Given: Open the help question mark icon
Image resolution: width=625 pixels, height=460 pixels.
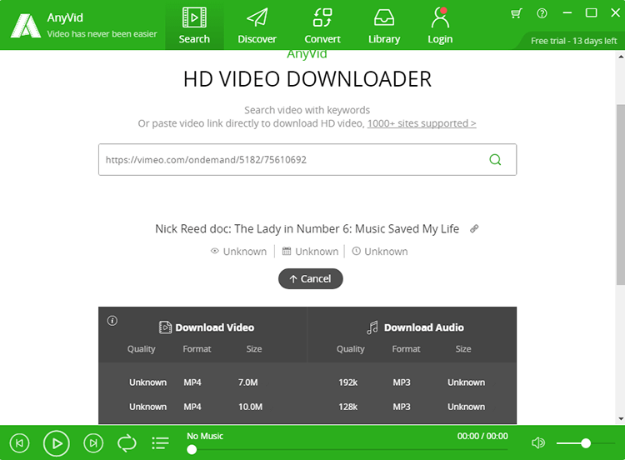Looking at the screenshot, I should 542,13.
